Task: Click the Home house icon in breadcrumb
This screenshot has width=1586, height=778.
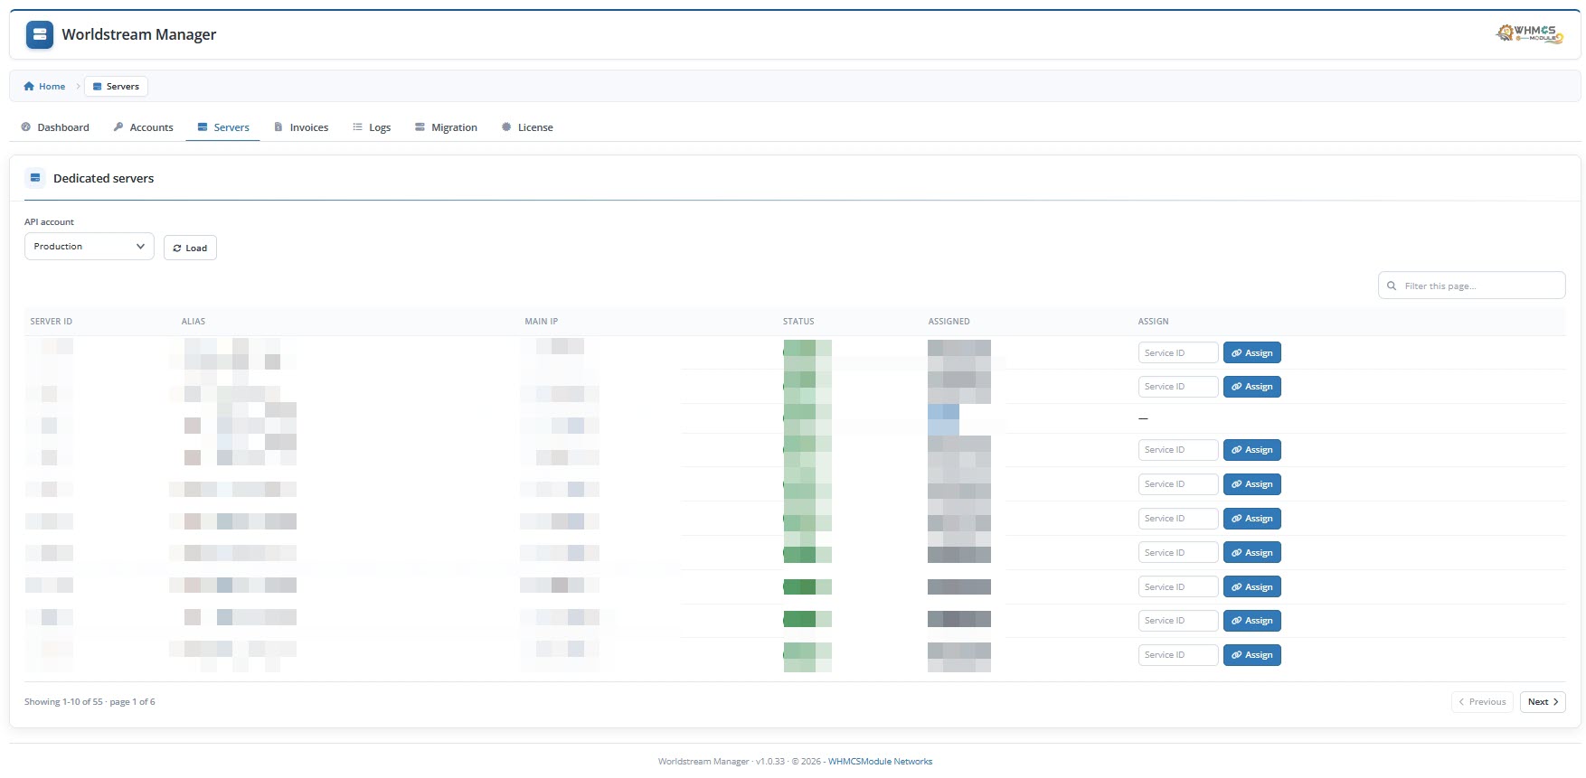Action: pos(29,87)
